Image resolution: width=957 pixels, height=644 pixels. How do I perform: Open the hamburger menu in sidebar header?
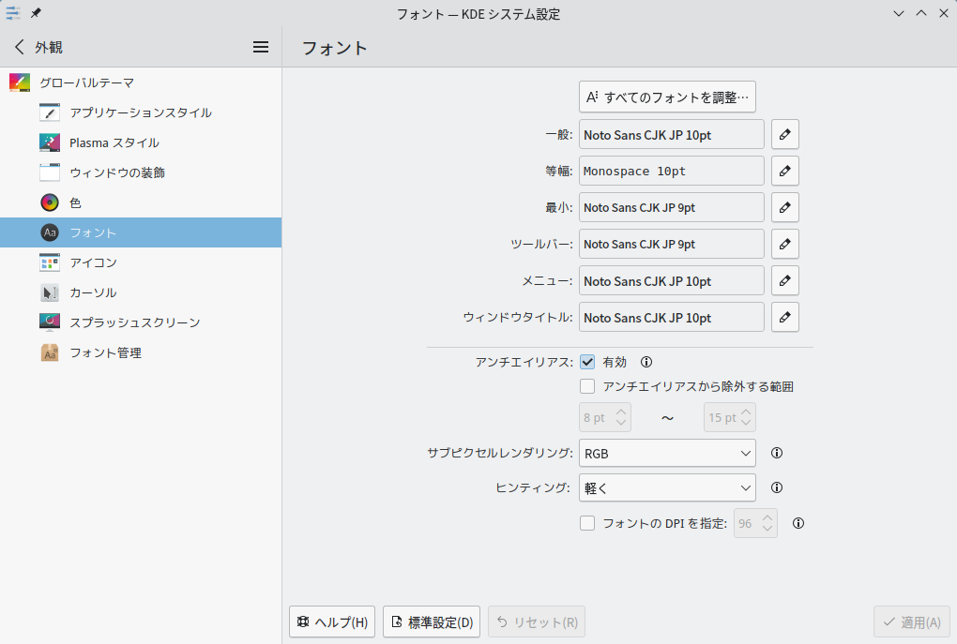261,47
